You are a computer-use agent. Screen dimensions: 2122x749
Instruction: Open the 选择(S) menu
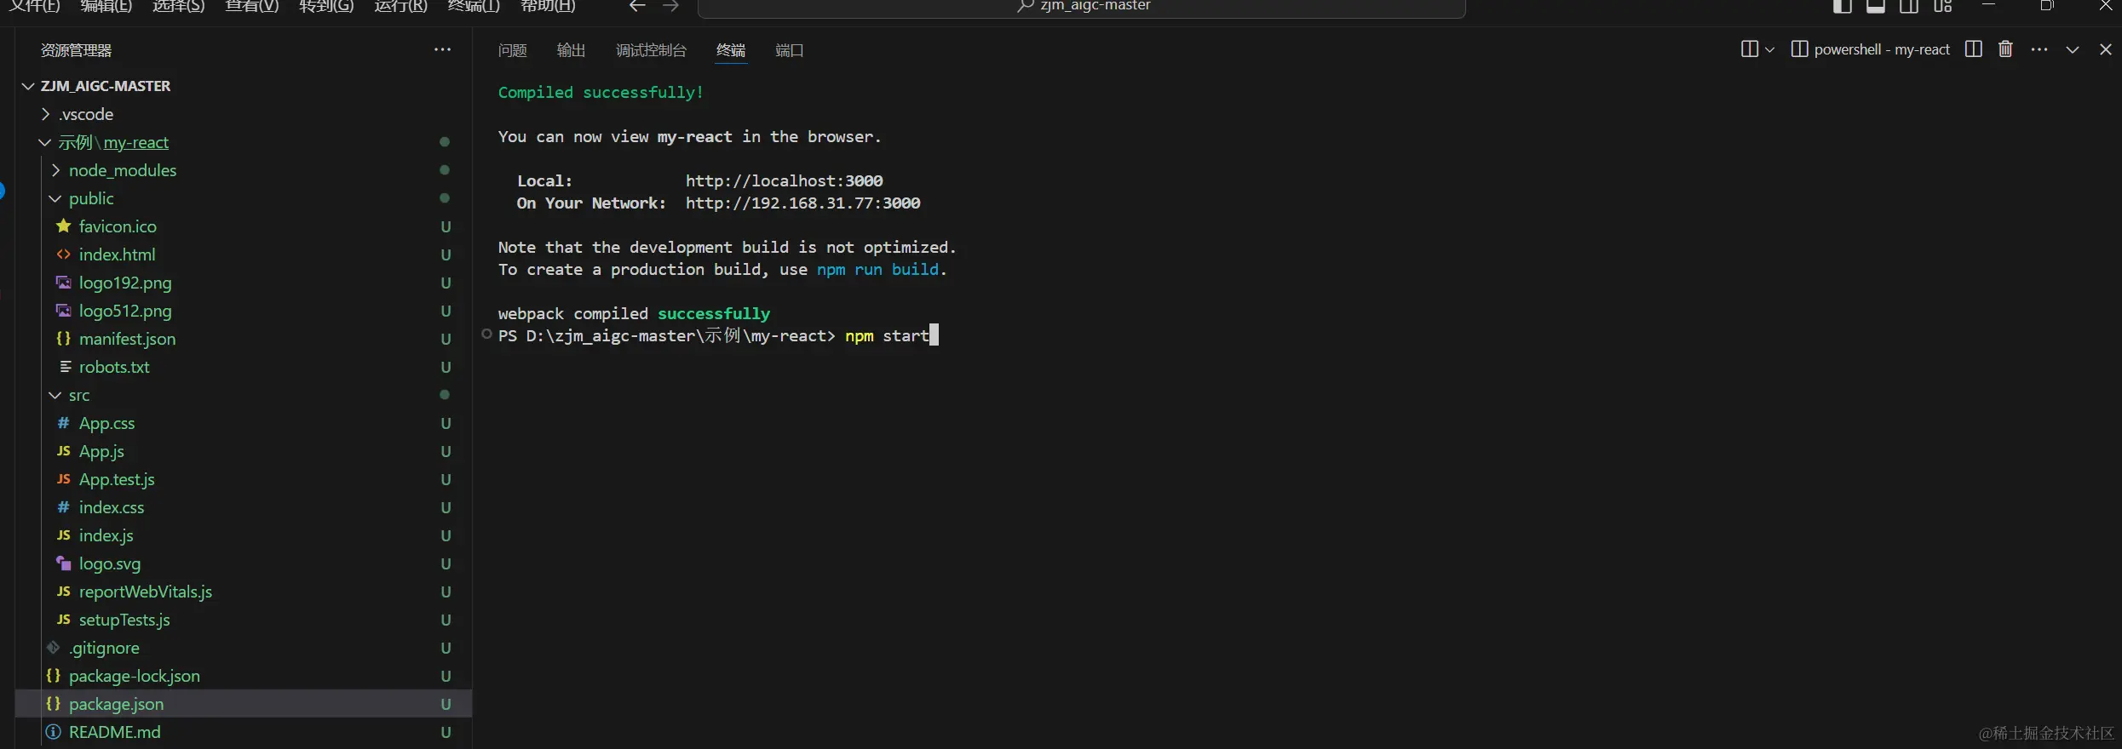click(x=179, y=6)
